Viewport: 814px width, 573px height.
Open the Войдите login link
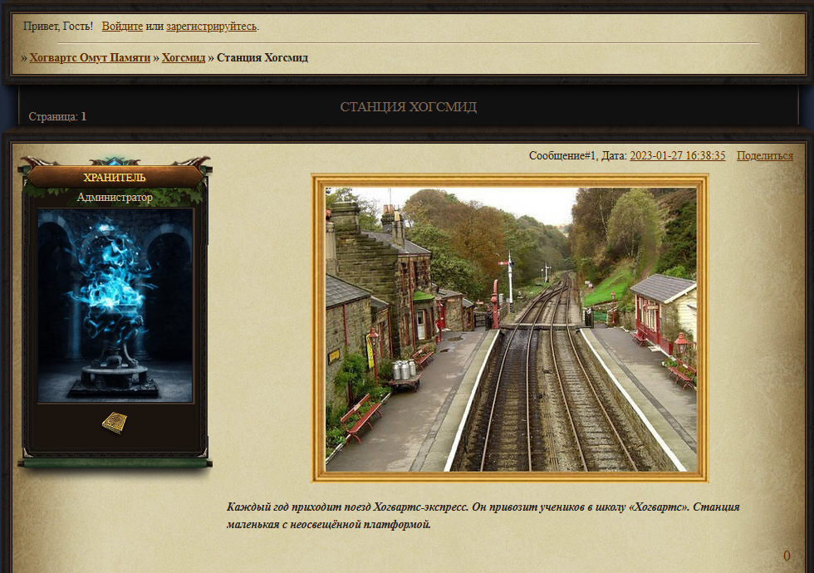click(122, 26)
